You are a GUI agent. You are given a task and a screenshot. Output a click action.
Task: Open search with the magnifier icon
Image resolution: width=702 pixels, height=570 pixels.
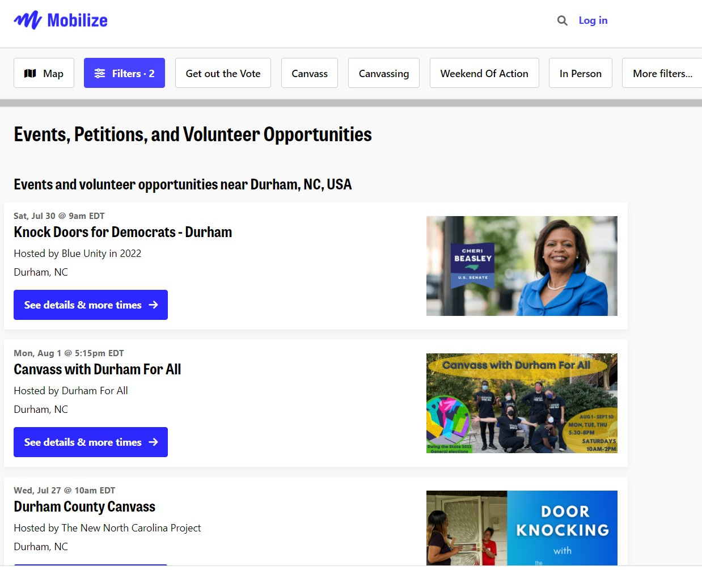(x=562, y=20)
